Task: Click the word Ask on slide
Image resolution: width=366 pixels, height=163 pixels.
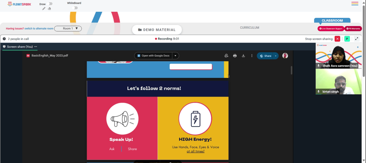Action: (x=112, y=149)
